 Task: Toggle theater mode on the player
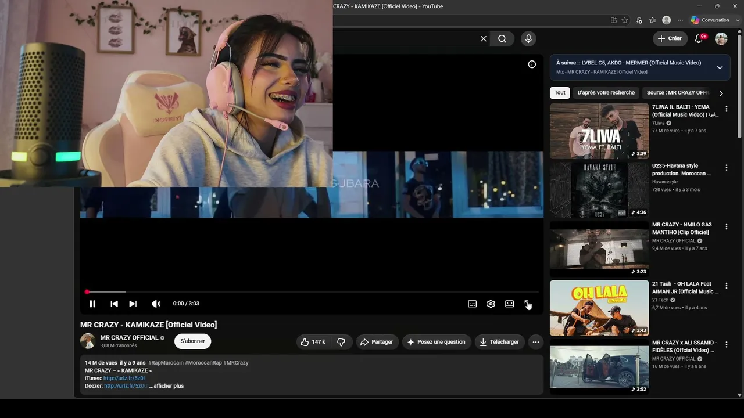510,304
